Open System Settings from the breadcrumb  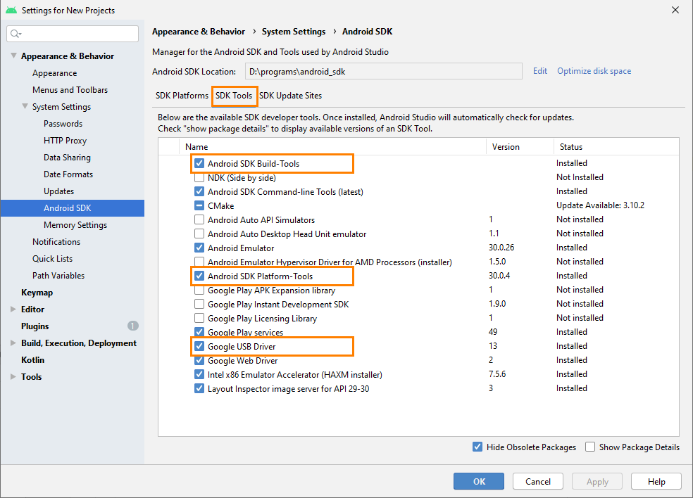[x=294, y=32]
